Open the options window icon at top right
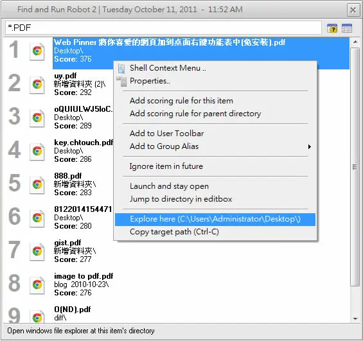Image resolution: width=363 pixels, height=341 pixels. [346, 28]
